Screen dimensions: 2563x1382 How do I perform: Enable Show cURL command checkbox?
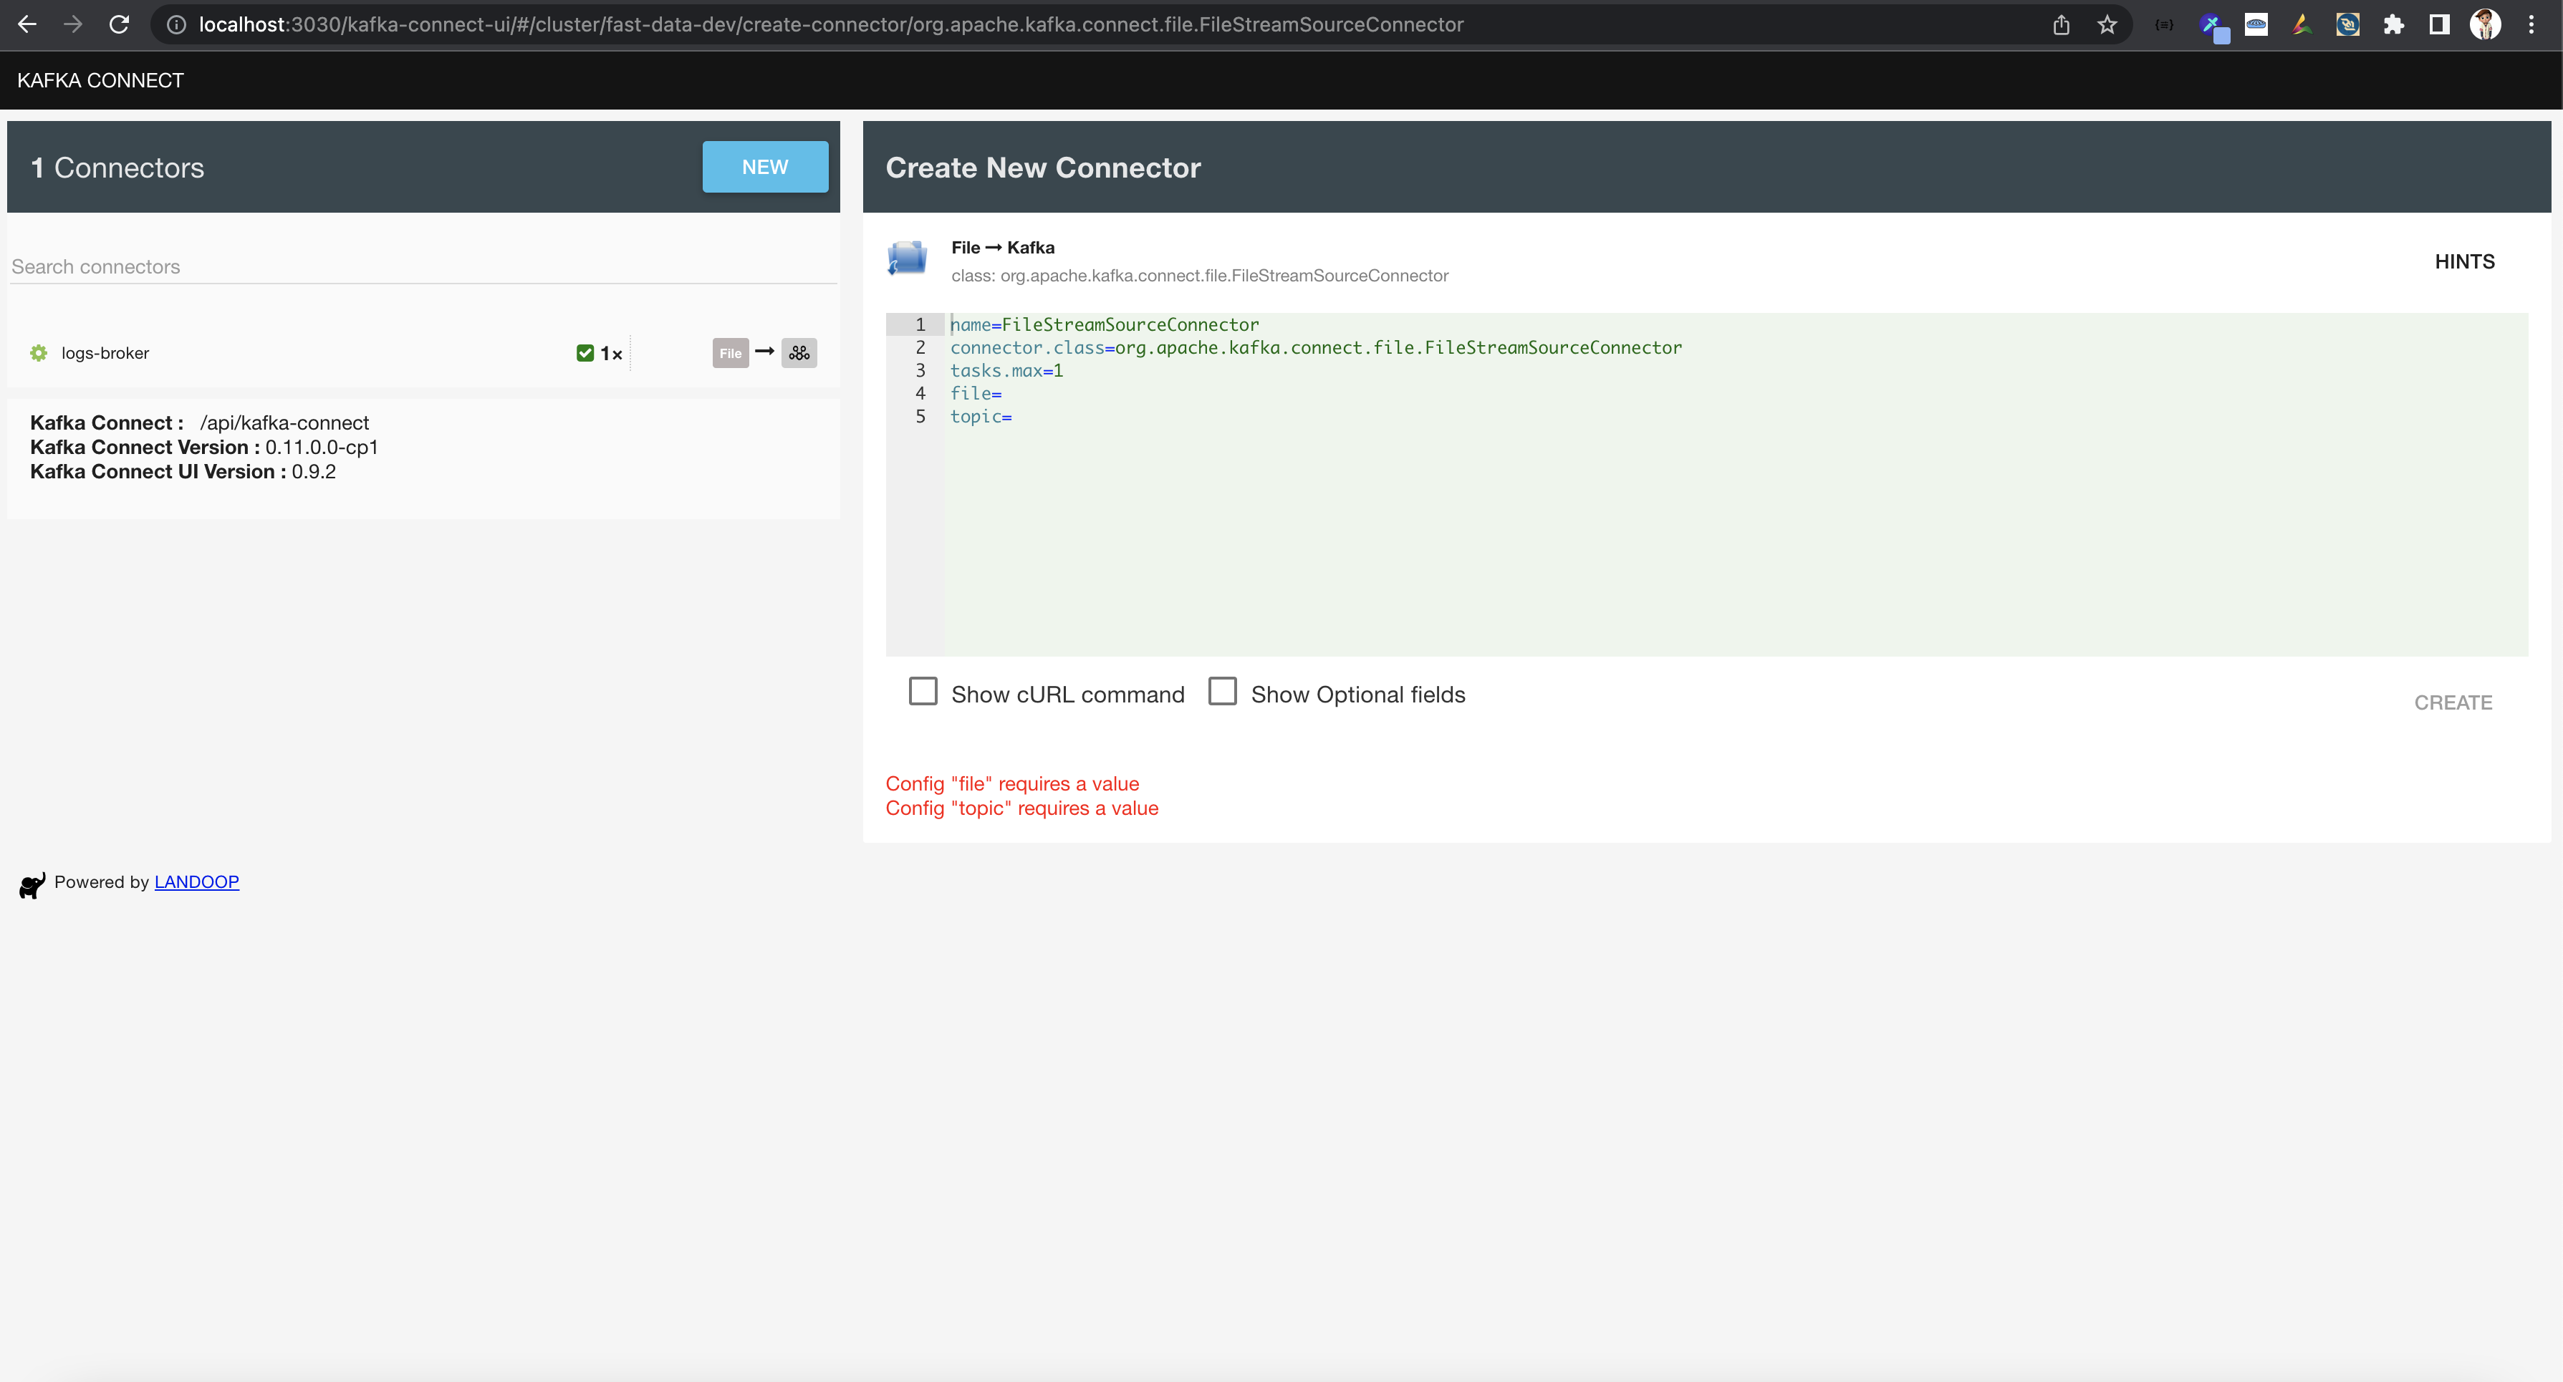[923, 692]
